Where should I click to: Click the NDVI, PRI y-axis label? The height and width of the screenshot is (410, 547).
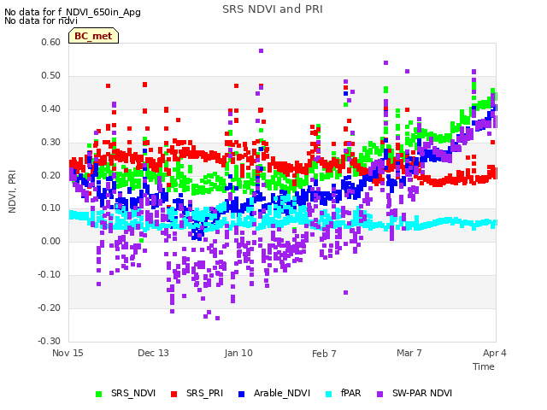pos(12,191)
